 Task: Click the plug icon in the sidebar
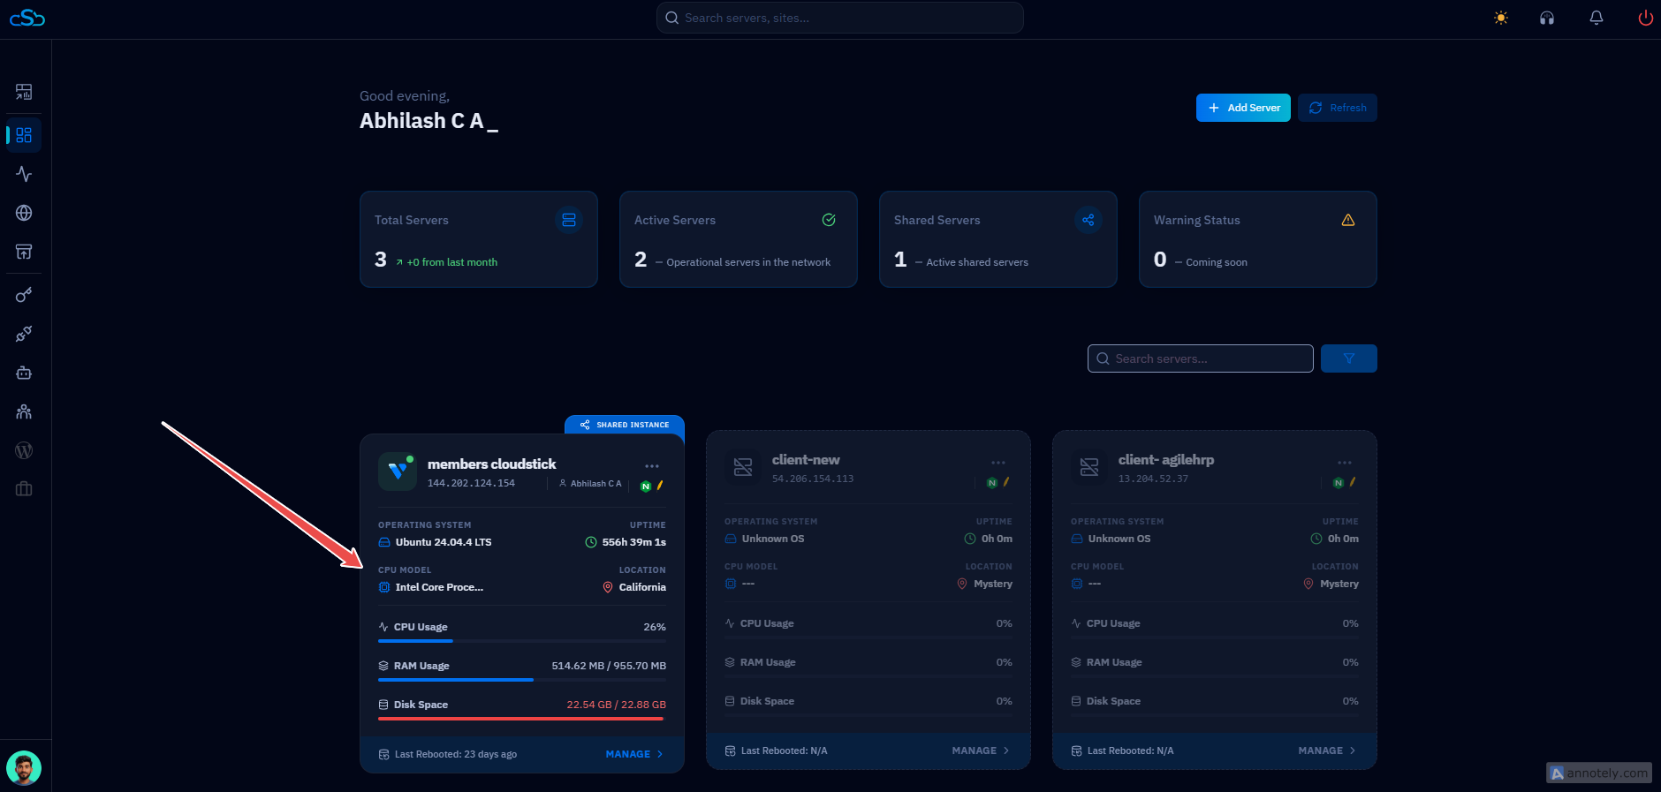(24, 334)
